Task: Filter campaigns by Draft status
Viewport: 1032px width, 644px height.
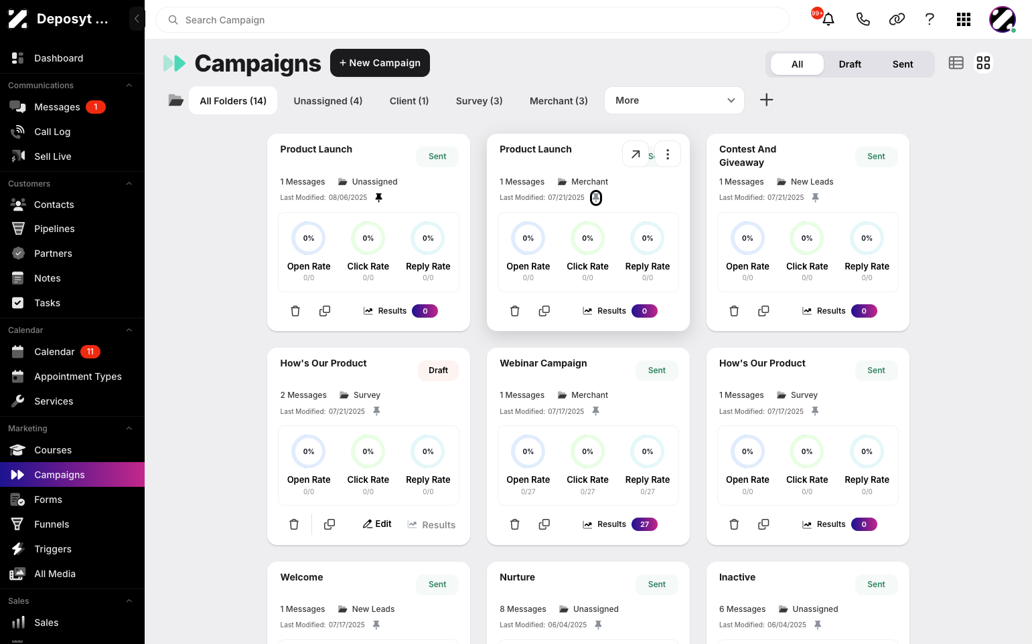Action: pos(850,64)
